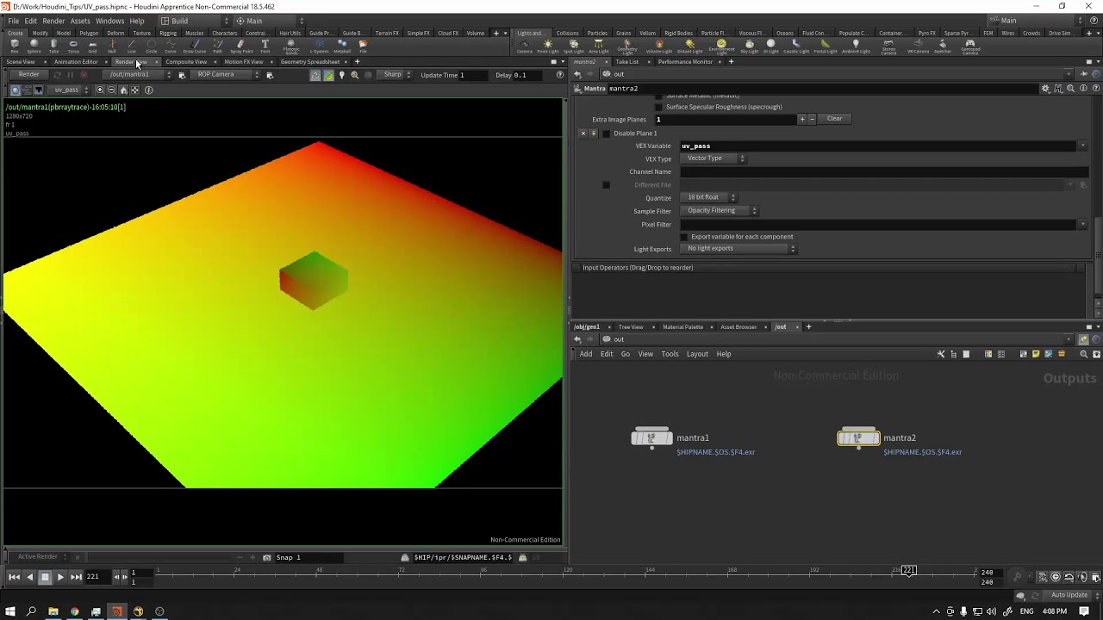
Task: Open the mantra2 parameter gear menu
Action: click(x=1045, y=89)
